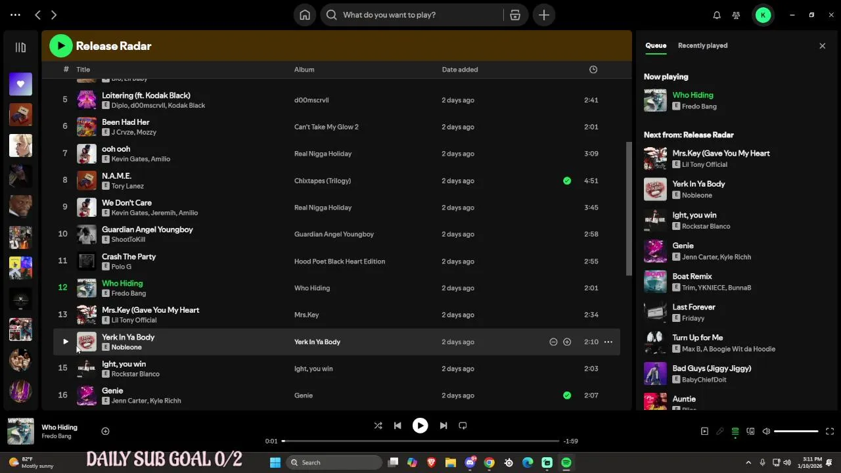Open Polo G artist link
The image size is (841, 473).
point(122,267)
